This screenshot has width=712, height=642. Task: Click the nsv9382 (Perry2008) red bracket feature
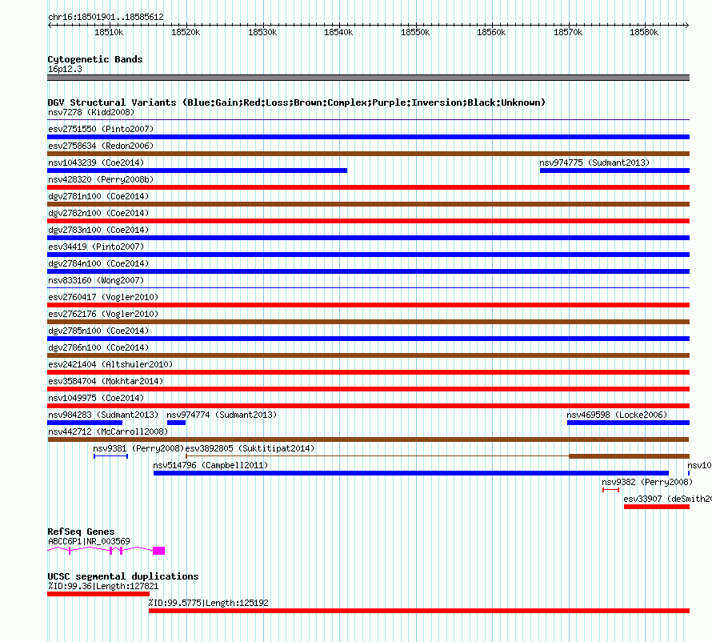coord(610,490)
